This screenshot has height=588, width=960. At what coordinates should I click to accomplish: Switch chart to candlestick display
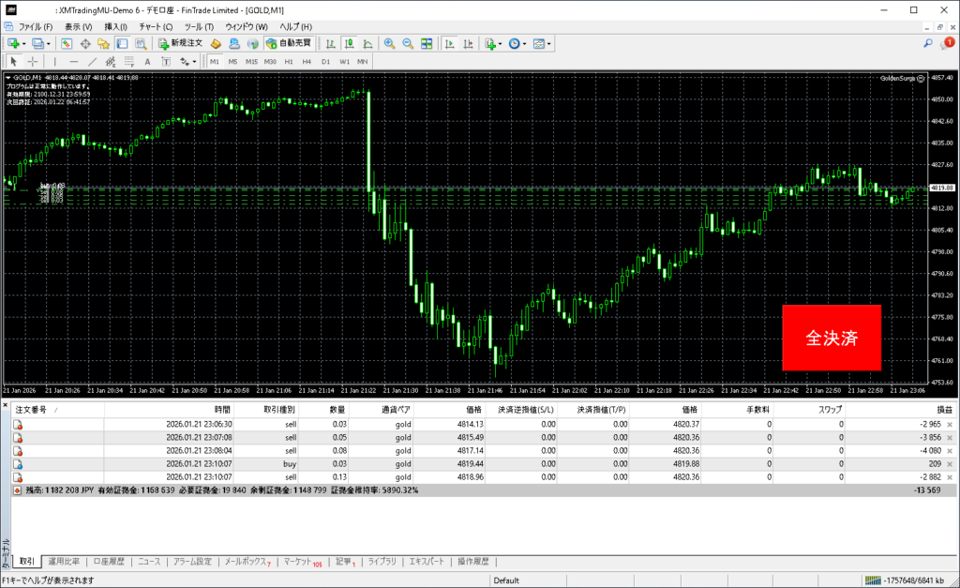click(349, 43)
